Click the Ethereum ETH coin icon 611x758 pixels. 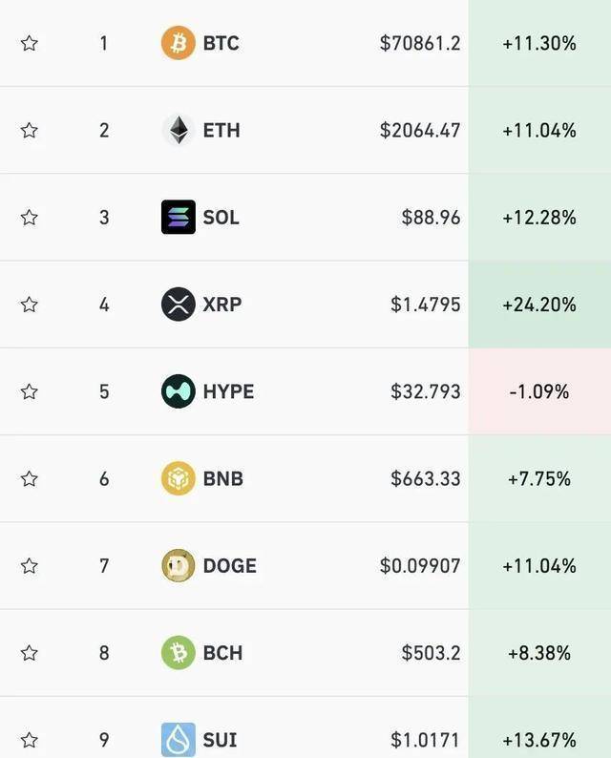[178, 130]
